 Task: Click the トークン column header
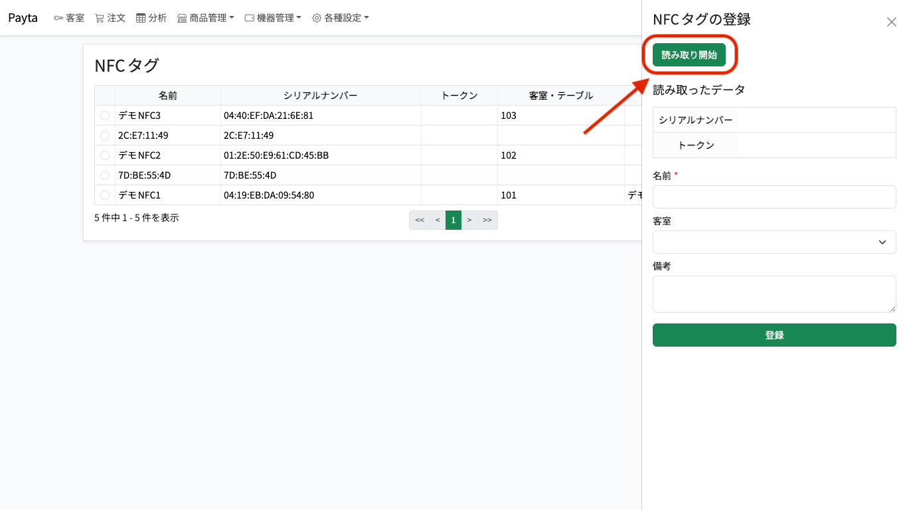coord(459,96)
